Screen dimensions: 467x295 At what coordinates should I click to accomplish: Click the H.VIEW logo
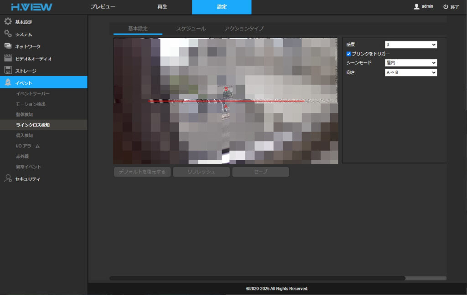tap(31, 7)
